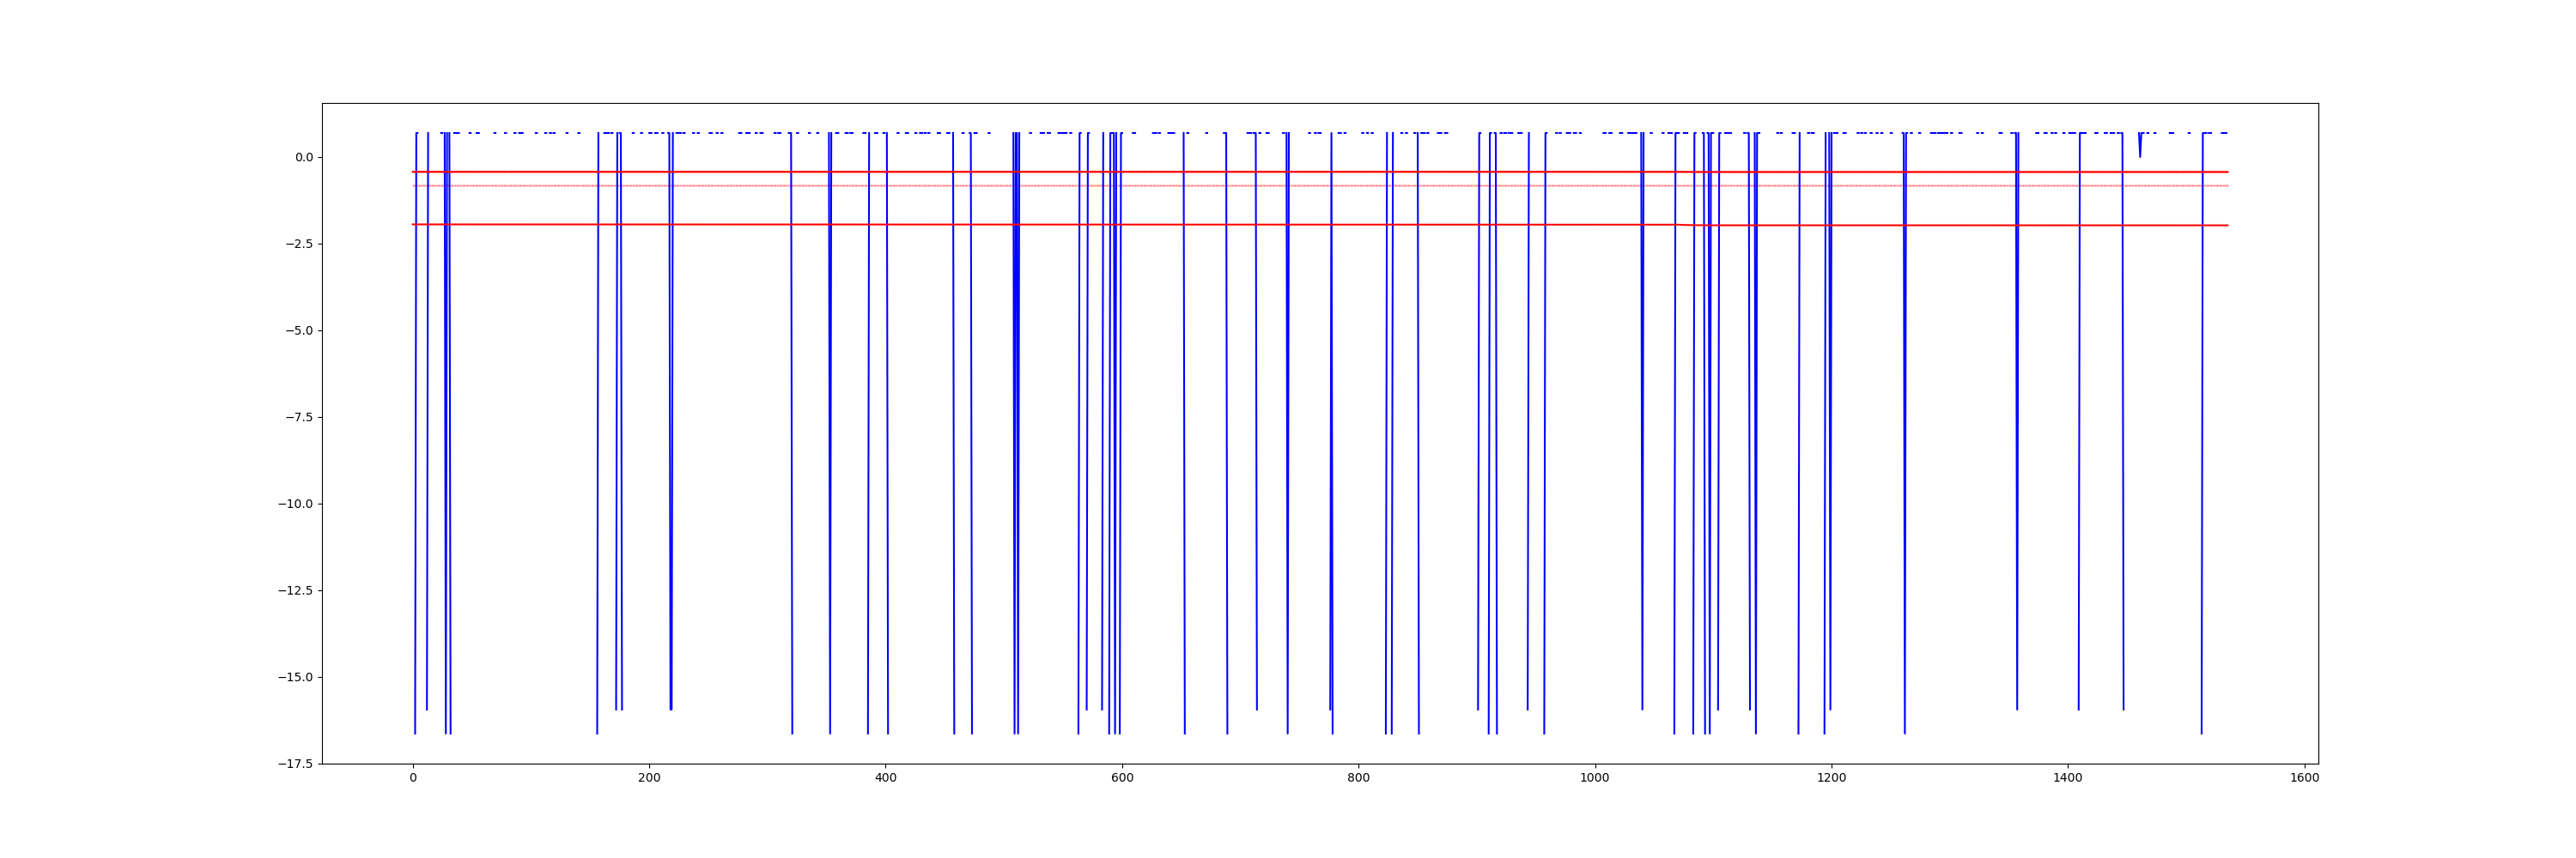Click the y-axis tick label −5.0
The image size is (2576, 858).
click(x=299, y=330)
